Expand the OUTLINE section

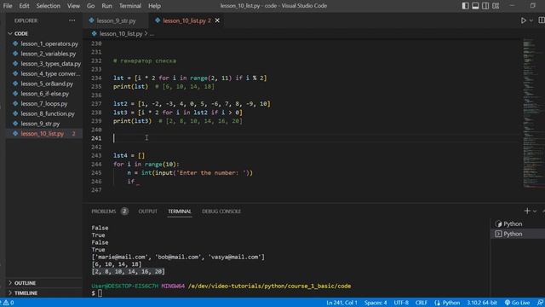[44, 283]
